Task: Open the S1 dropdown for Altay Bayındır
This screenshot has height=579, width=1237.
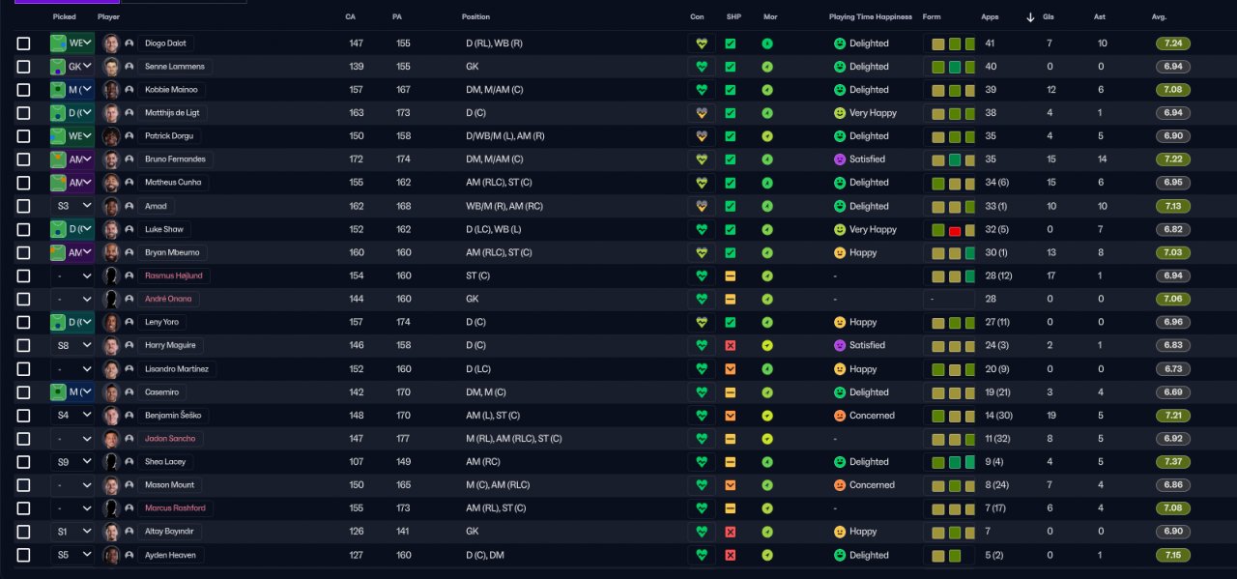Action: coord(73,532)
